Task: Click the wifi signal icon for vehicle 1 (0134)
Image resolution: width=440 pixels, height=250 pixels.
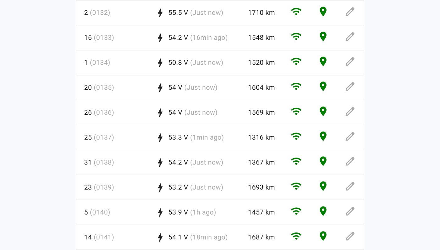Action: 296,62
